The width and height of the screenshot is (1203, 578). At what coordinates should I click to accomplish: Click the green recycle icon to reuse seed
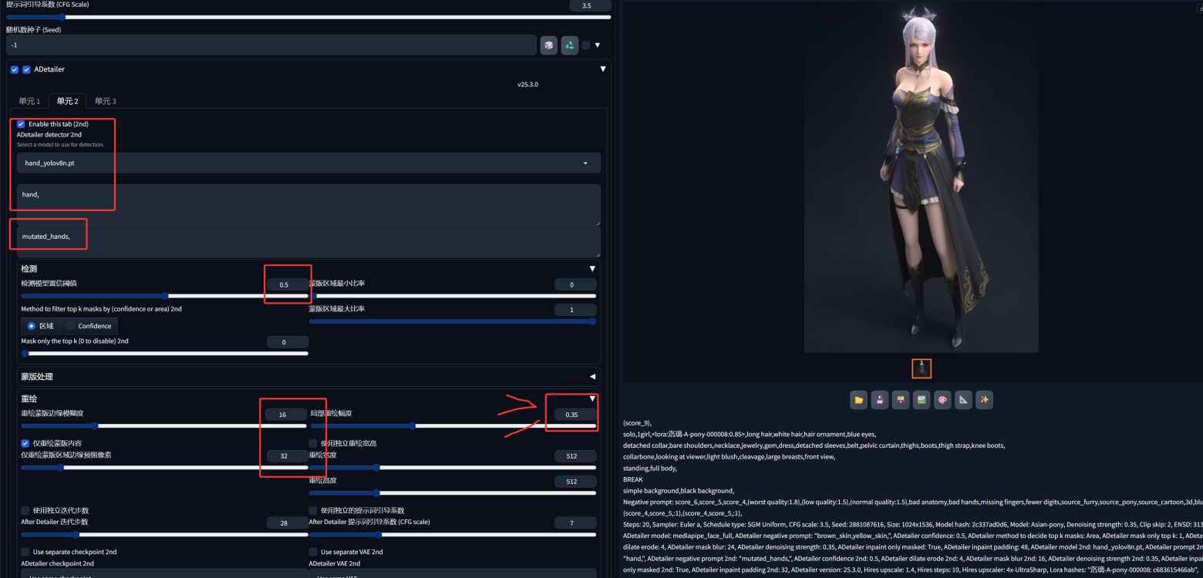(569, 45)
